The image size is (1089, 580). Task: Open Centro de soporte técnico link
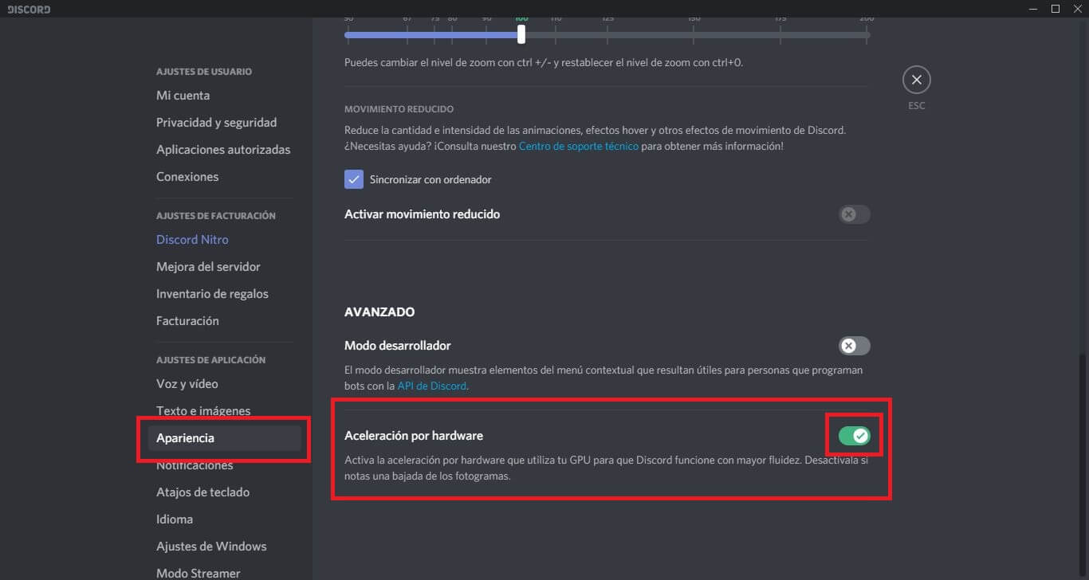click(579, 147)
